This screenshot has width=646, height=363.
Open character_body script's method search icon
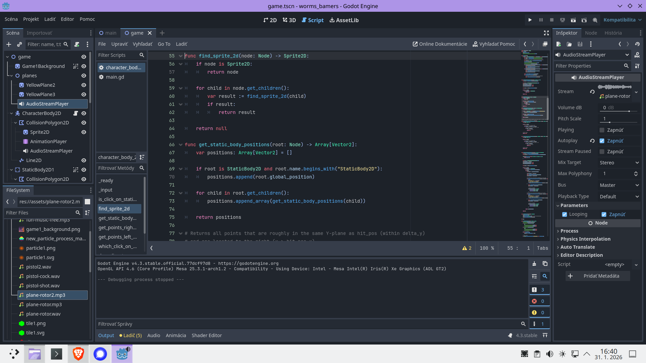tap(142, 168)
